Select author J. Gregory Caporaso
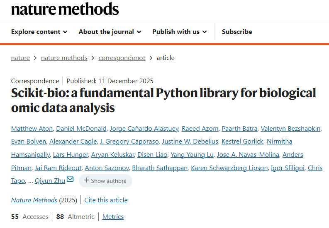 (x=129, y=142)
